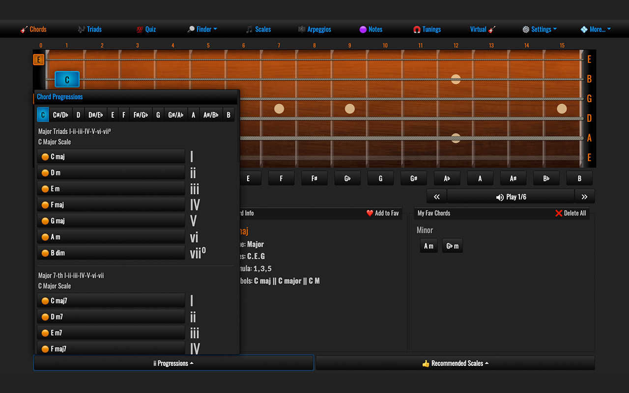Choose the E m triad chord
This screenshot has height=393, width=629.
[x=111, y=189]
